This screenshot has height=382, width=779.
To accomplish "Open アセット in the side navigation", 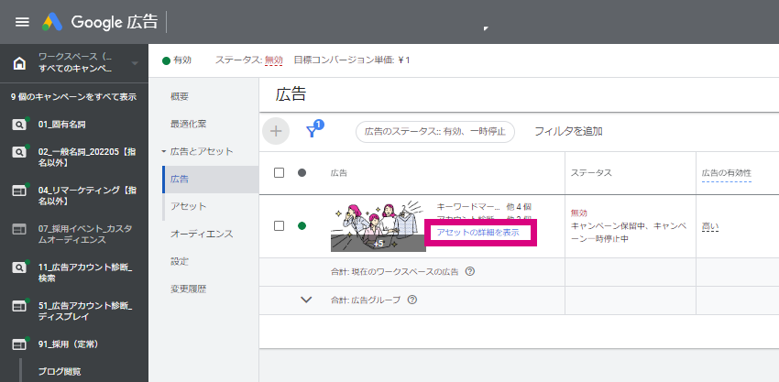I will (188, 206).
